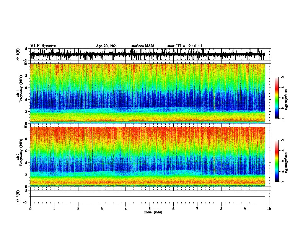The width and height of the screenshot is (303, 234).
Task: Click the time axis tick label '1'
Action: click(x=54, y=209)
